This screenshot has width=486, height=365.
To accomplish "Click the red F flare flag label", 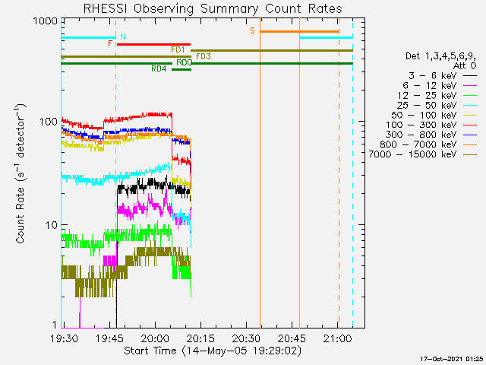I will pos(109,43).
